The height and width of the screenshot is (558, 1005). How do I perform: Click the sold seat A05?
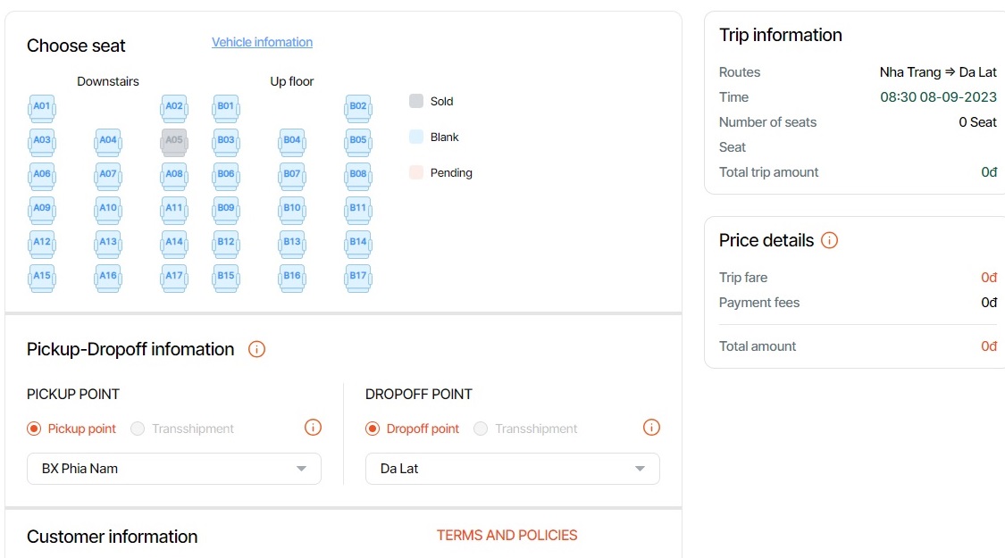[174, 142]
